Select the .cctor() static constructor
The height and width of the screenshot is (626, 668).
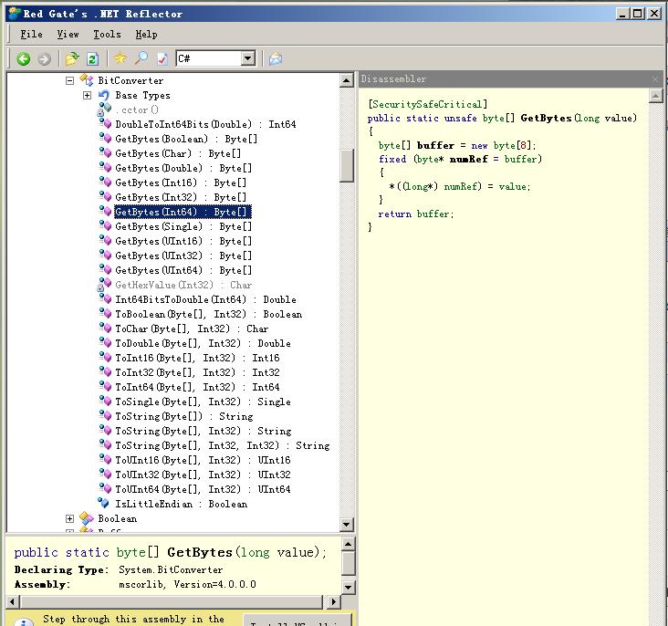click(137, 110)
